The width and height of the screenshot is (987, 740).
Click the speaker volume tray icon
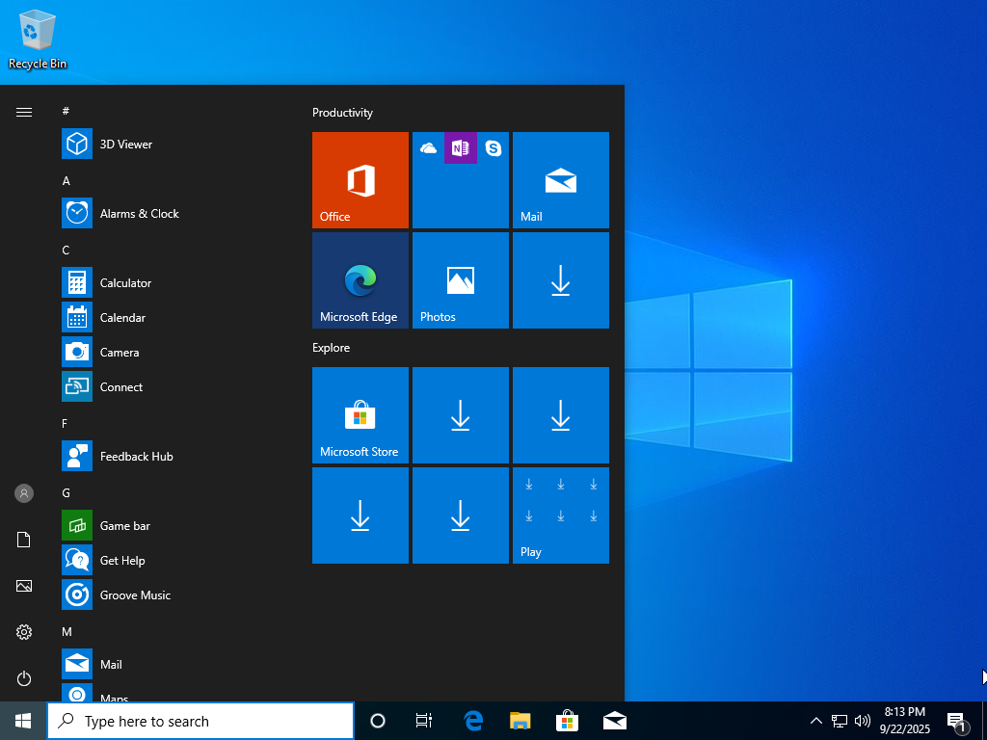tap(863, 721)
